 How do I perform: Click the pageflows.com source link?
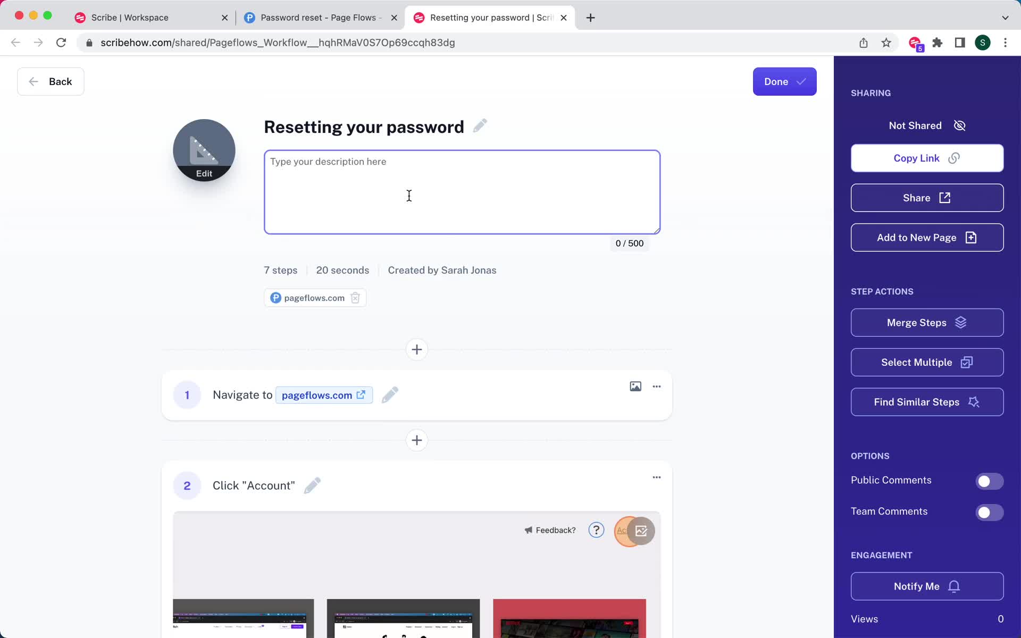coord(315,298)
